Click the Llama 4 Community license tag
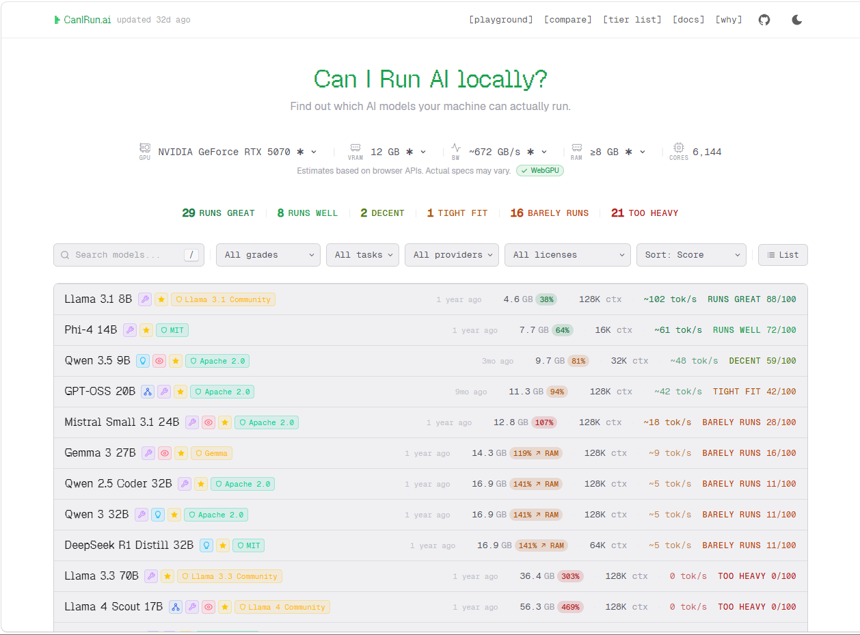 [x=282, y=607]
